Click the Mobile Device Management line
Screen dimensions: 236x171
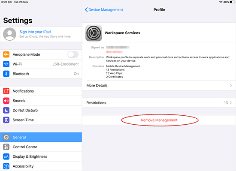point(123,66)
